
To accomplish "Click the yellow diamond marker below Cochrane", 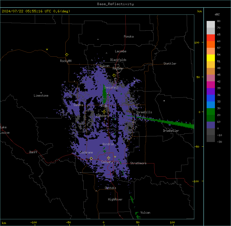I will (91, 158).
